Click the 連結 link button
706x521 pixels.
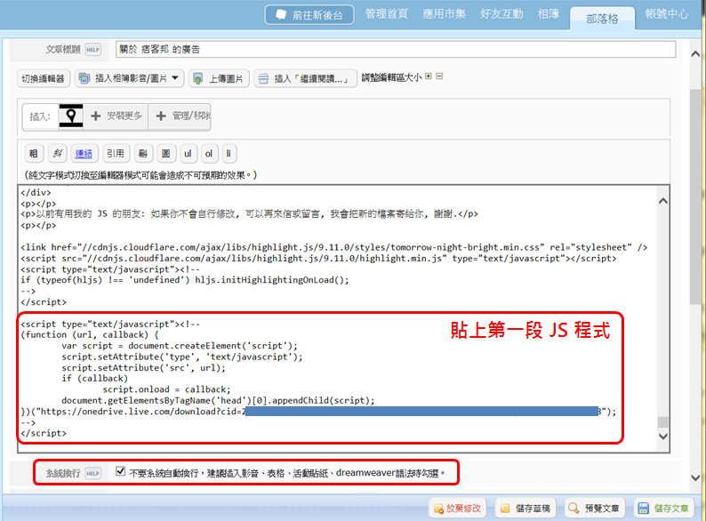[84, 154]
